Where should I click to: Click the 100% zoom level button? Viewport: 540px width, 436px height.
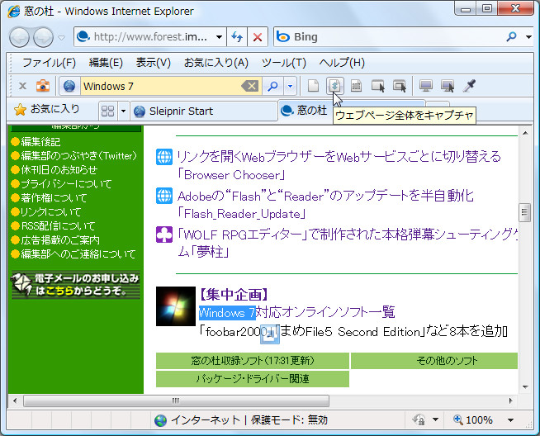pyautogui.click(x=472, y=419)
